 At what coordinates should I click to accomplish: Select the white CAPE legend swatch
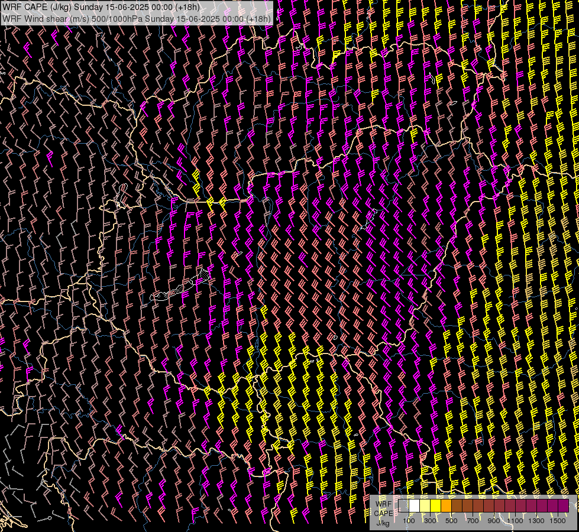tap(415, 505)
